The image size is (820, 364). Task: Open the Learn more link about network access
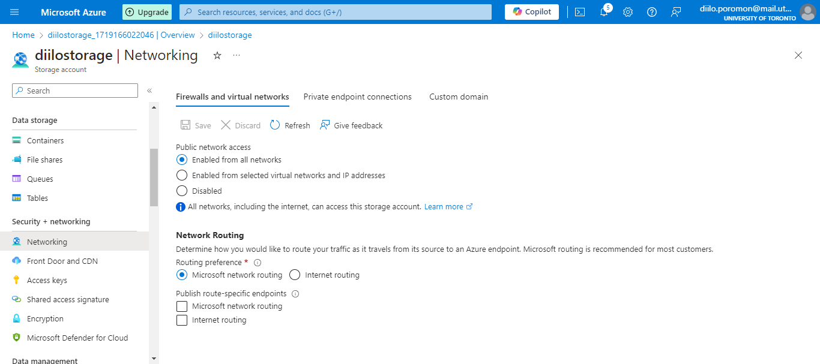click(x=444, y=206)
